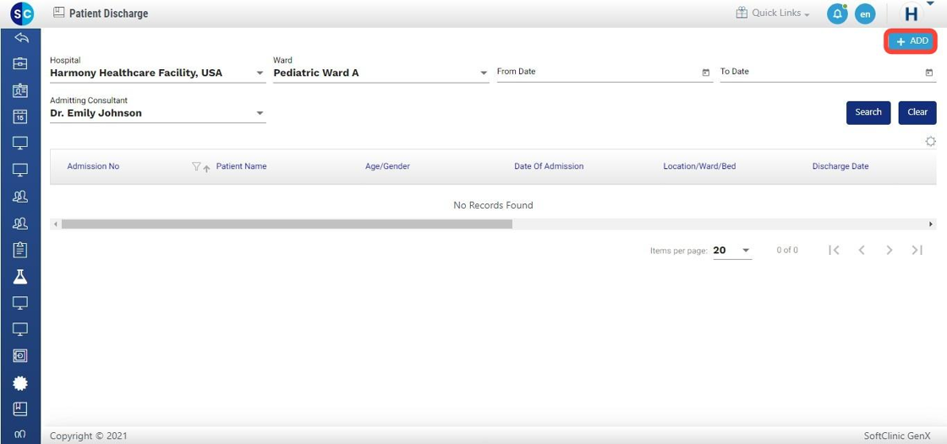
Task: Click the filter icon beside Patient Name
Action: tap(196, 167)
